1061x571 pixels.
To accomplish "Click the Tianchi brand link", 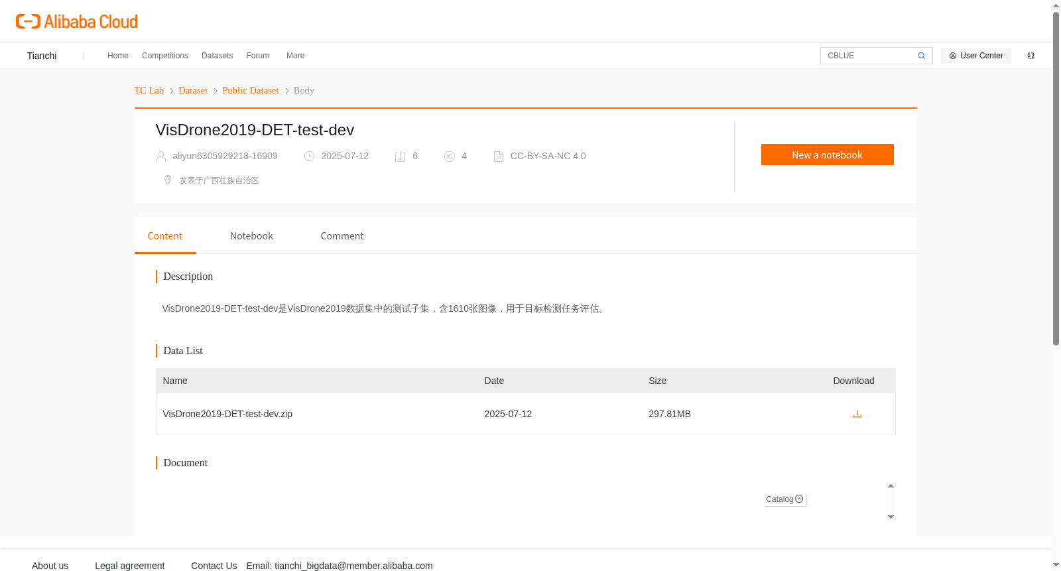I will pyautogui.click(x=42, y=56).
